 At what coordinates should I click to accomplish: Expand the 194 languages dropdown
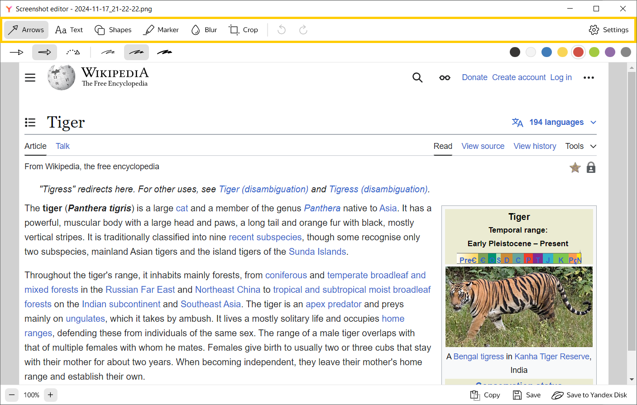point(555,122)
